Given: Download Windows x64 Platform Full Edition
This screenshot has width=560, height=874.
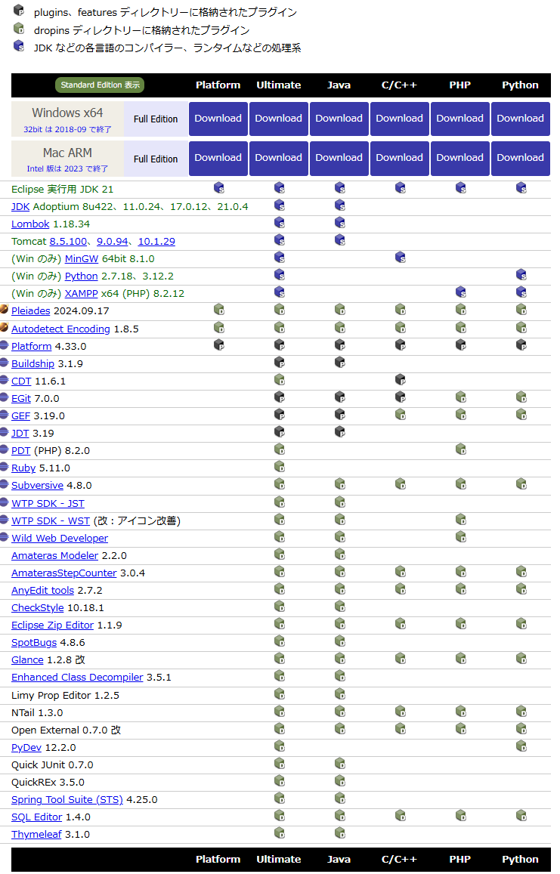Looking at the screenshot, I should 218,119.
